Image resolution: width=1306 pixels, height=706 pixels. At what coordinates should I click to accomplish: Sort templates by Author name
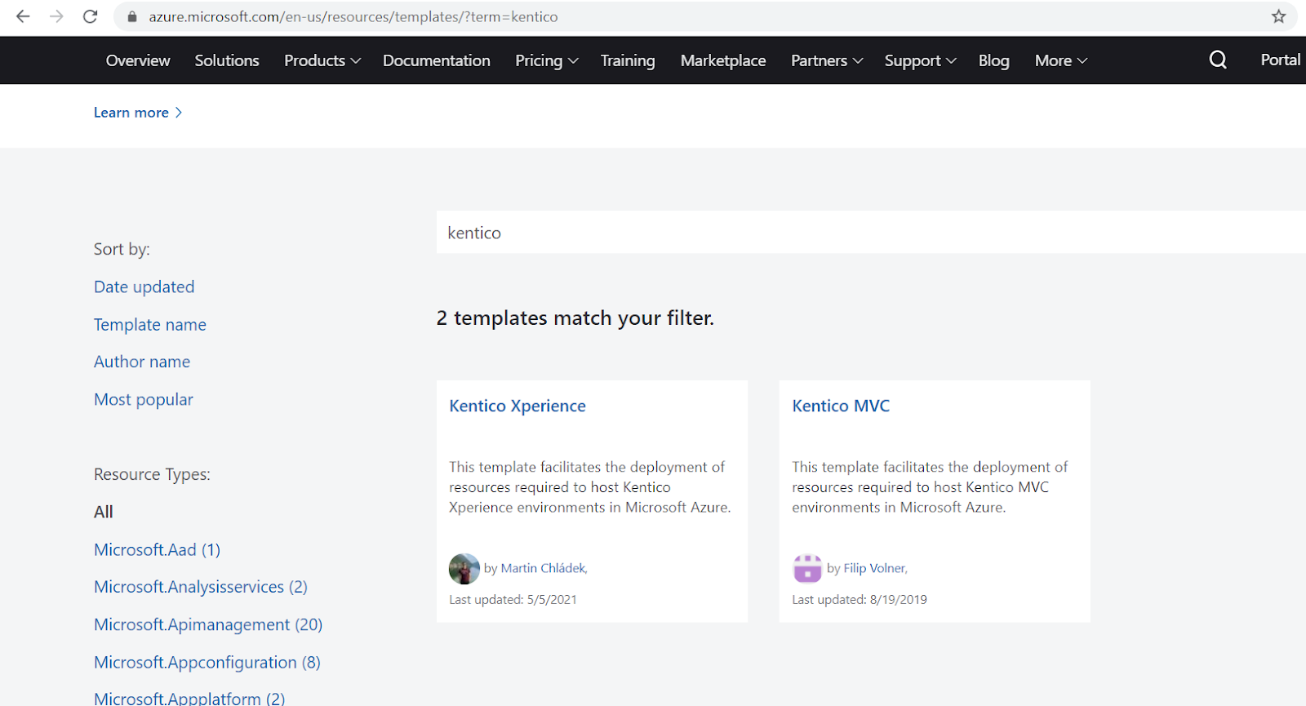tap(142, 362)
